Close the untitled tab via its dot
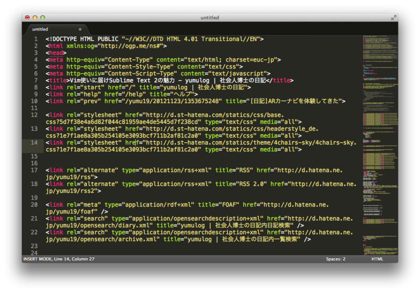 (x=80, y=29)
